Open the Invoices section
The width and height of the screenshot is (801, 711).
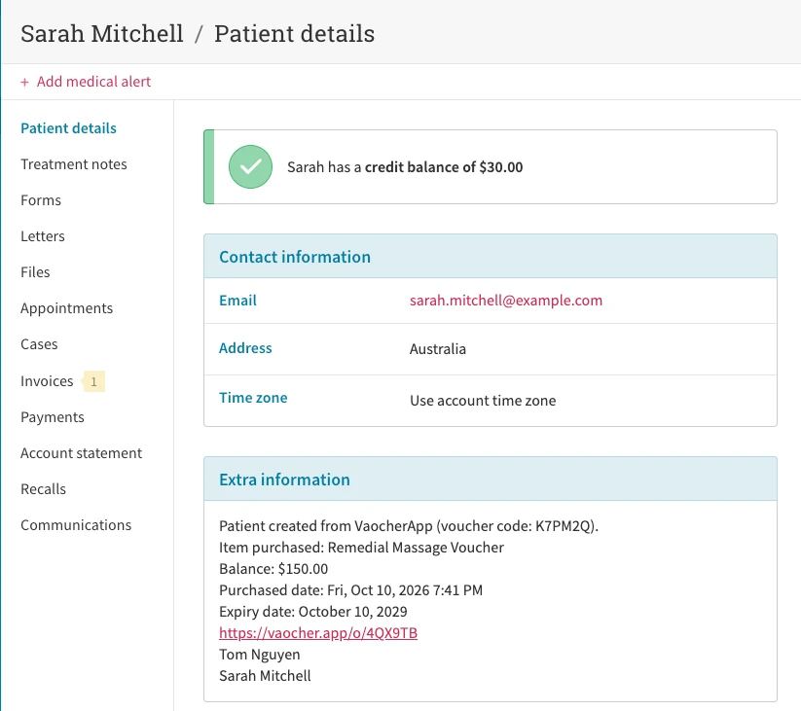(x=47, y=381)
